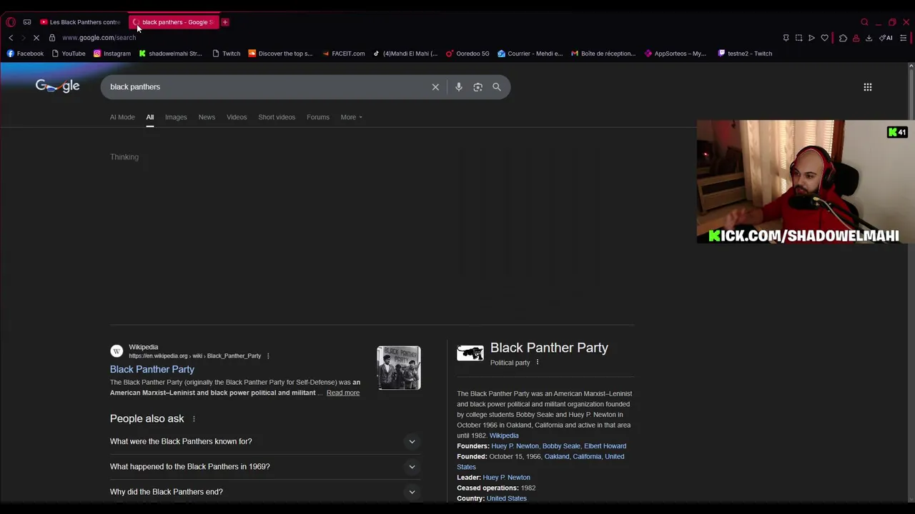The height and width of the screenshot is (514, 915).
Task: Expand Why did the Black Panthers end
Action: [x=265, y=492]
